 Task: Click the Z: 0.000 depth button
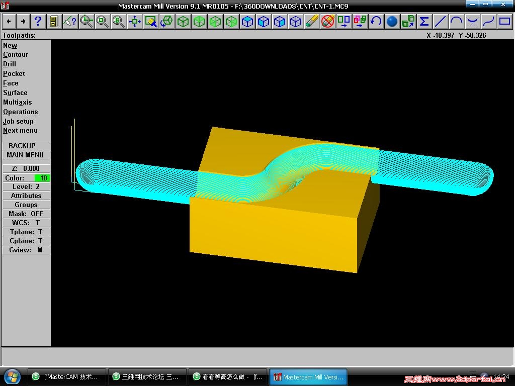[26, 168]
